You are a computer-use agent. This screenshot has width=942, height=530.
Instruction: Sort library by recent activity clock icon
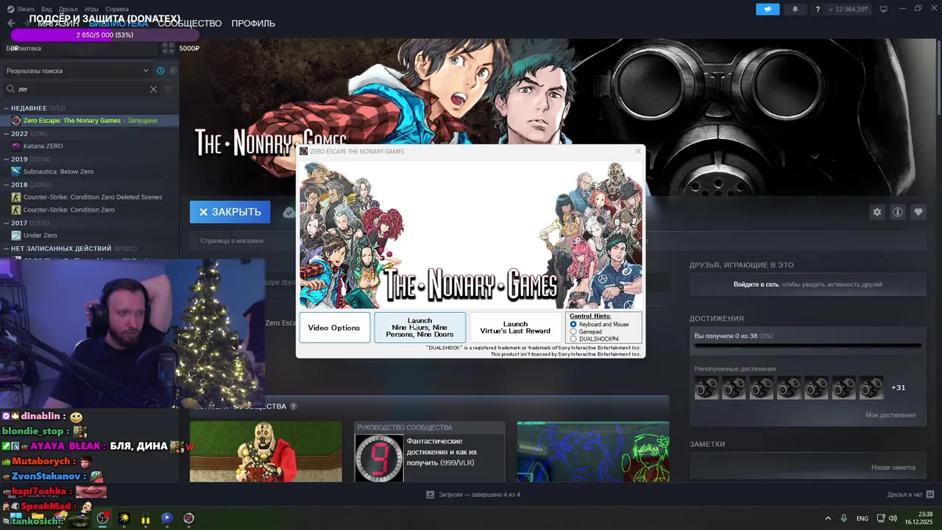[x=160, y=71]
